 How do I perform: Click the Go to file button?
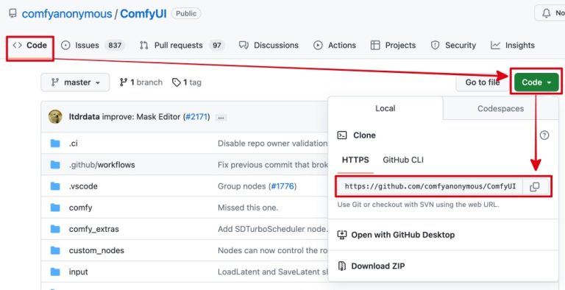click(x=482, y=82)
